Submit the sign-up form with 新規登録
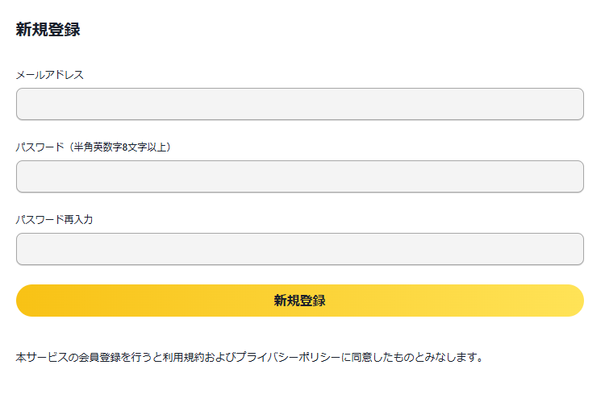The height and width of the screenshot is (394, 609). tap(299, 301)
